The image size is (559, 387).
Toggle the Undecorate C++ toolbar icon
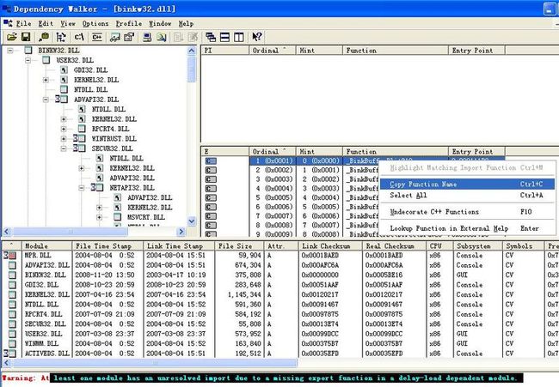point(96,37)
